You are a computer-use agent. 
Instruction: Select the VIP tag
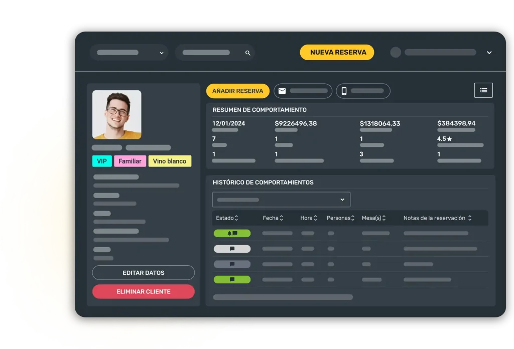tap(102, 161)
